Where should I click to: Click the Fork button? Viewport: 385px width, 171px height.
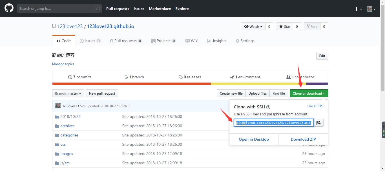[312, 26]
